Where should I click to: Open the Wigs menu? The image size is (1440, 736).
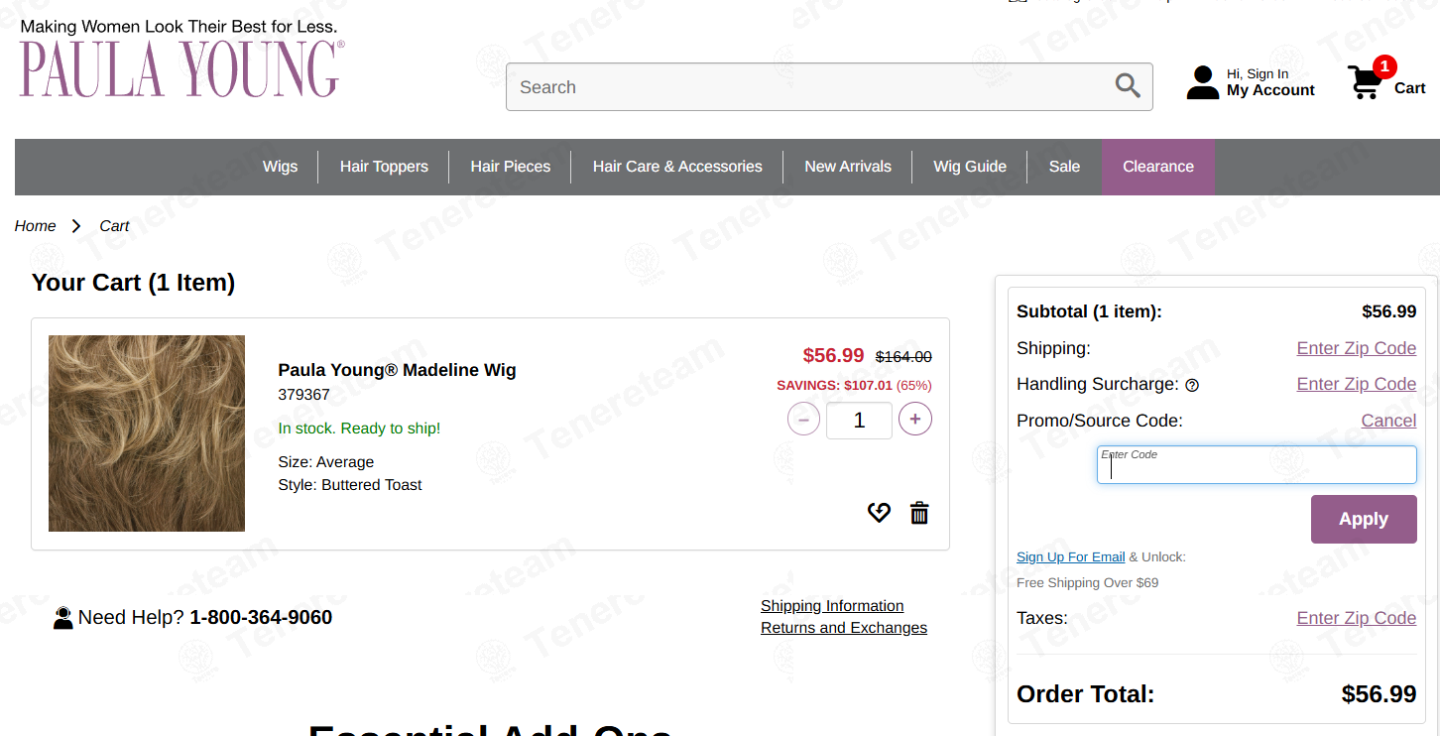coord(280,167)
